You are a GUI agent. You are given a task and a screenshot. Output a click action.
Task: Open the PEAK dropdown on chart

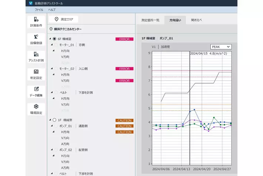221,47
